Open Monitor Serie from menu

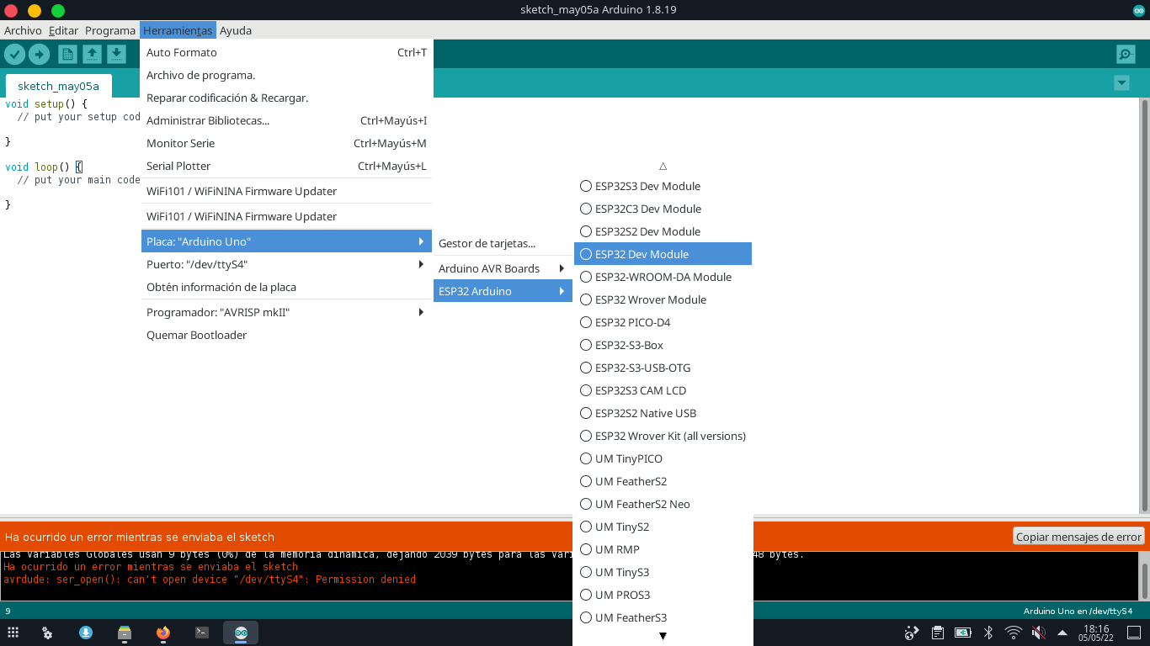[x=285, y=143]
